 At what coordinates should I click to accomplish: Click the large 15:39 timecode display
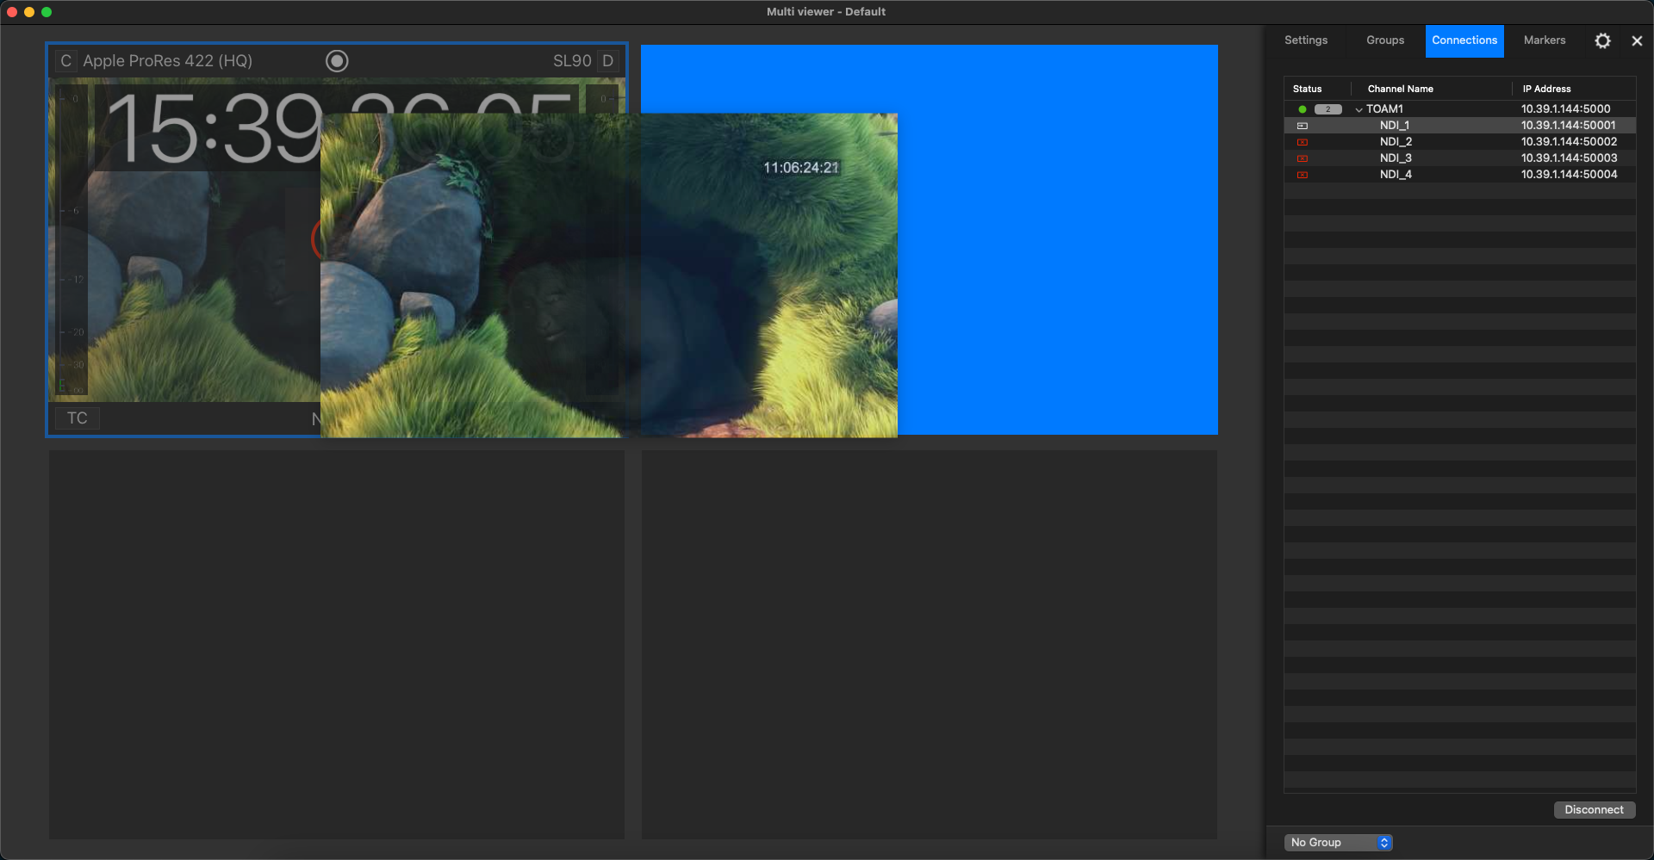214,129
